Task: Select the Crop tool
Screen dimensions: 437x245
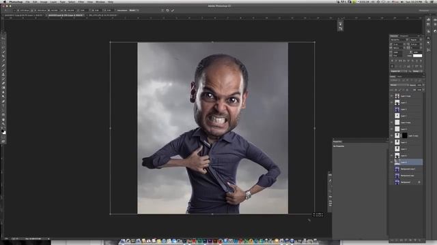Action: [3, 56]
